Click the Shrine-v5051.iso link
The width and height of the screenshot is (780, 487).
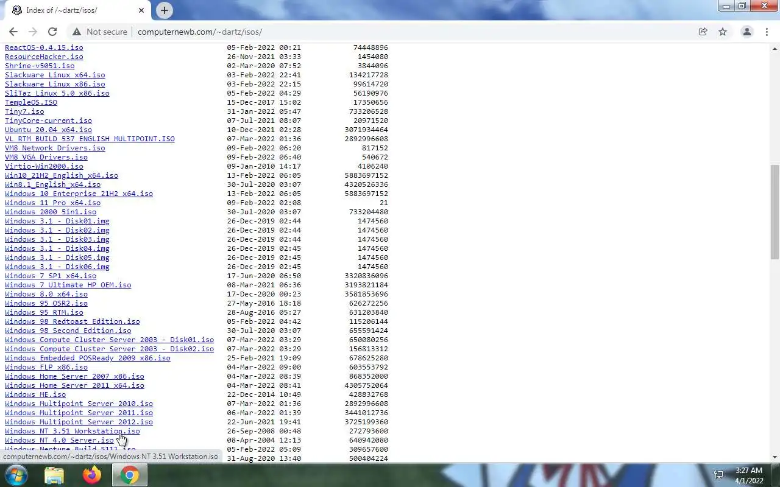(40, 66)
